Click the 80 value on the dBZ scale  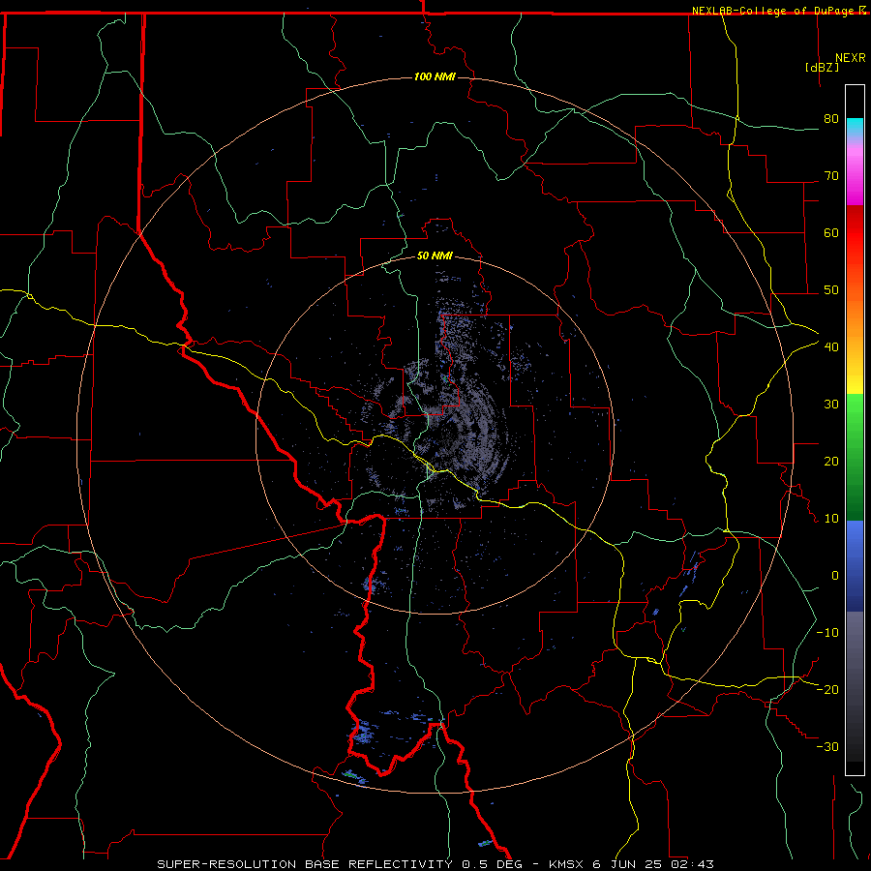(831, 118)
